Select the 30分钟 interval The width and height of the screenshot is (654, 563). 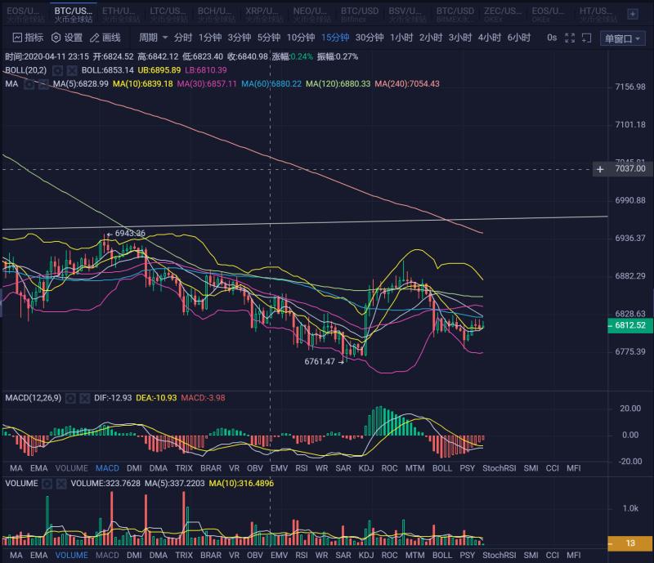tap(370, 38)
